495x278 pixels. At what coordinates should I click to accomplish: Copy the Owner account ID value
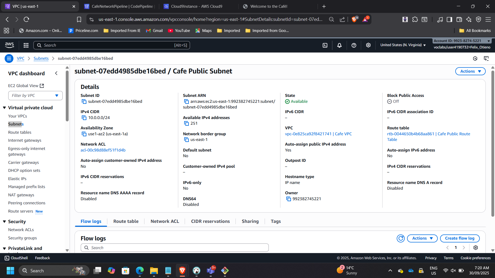[288, 199]
